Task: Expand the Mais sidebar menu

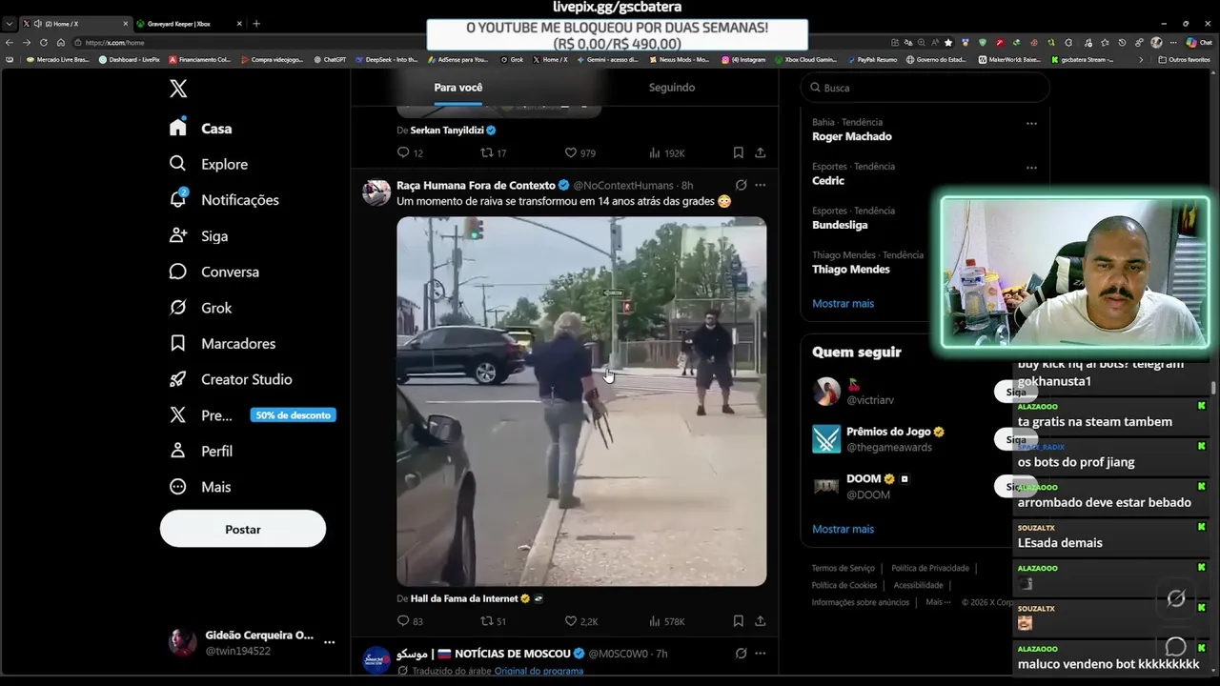Action: point(200,487)
